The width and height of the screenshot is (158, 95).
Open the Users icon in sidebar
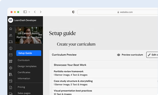[x=11, y=35]
